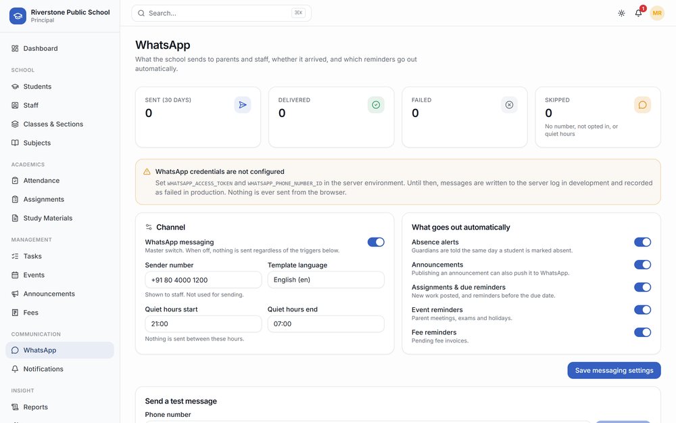Click WHATSAPP_ACCESS_TOKEN code text in alert

(199, 183)
